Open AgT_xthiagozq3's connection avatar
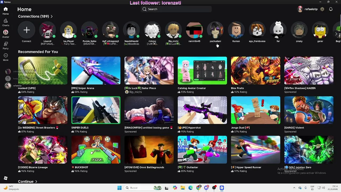 (x=111, y=30)
